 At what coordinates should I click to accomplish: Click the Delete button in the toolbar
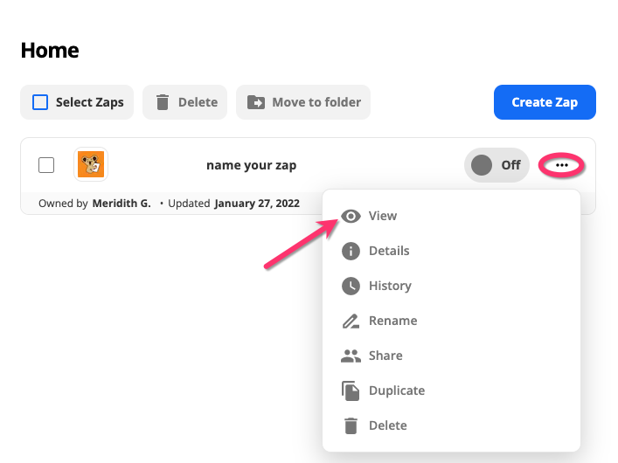(185, 102)
